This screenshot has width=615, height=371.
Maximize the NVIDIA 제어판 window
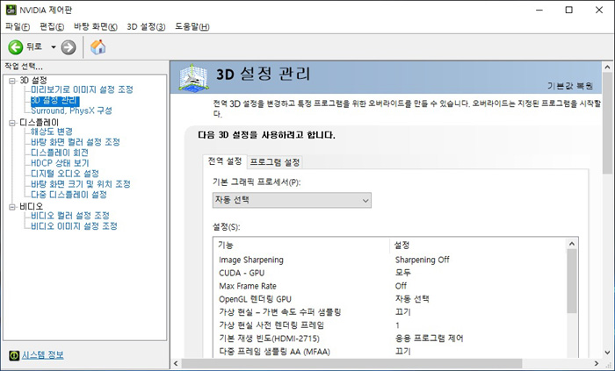568,10
